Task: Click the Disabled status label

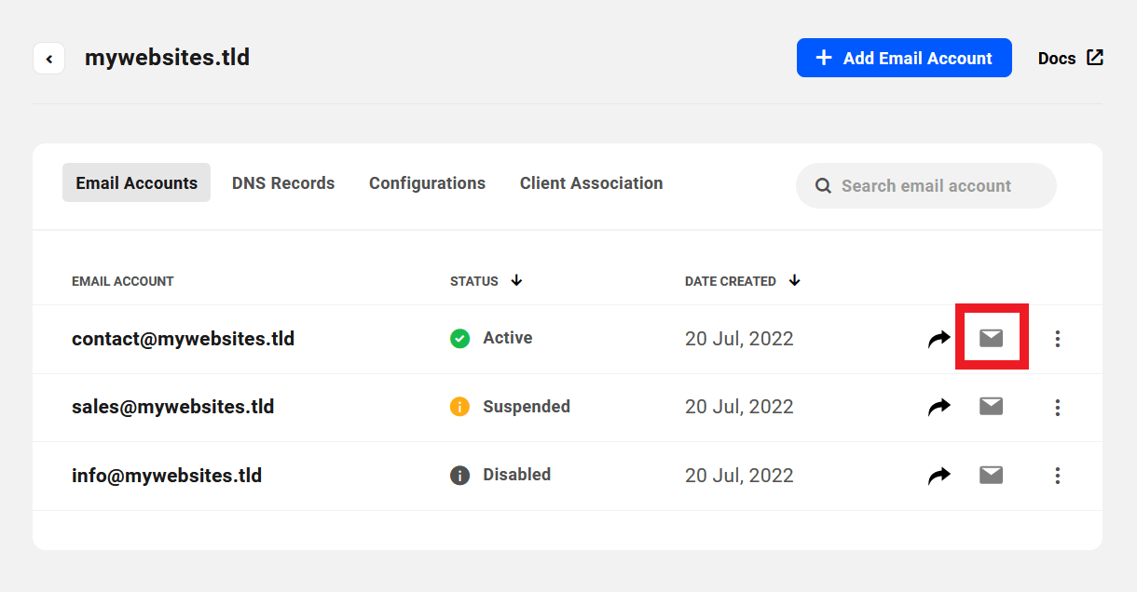Action: 517,475
